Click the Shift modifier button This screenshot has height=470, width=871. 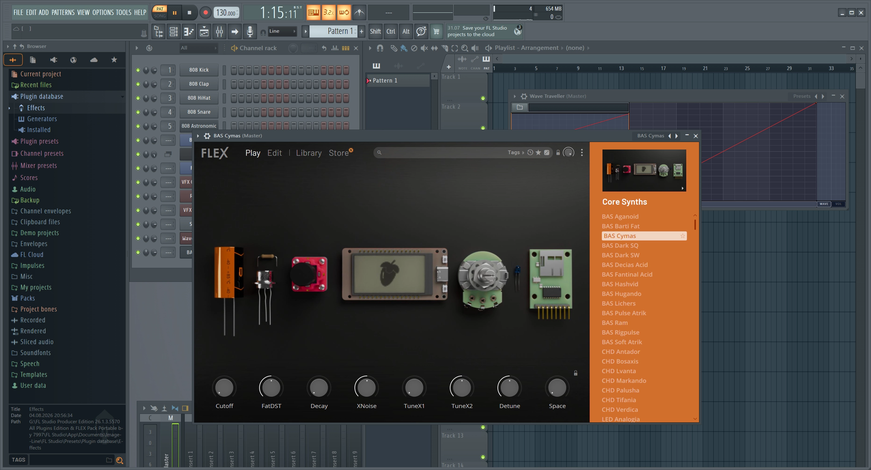pyautogui.click(x=375, y=31)
